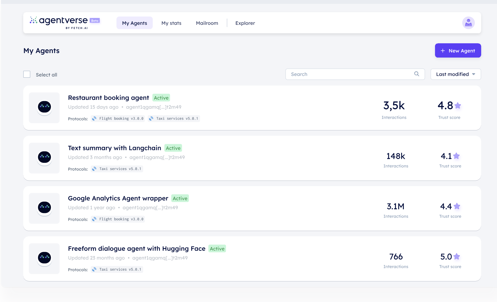
Task: Click the search magnifier icon
Action: 417,74
